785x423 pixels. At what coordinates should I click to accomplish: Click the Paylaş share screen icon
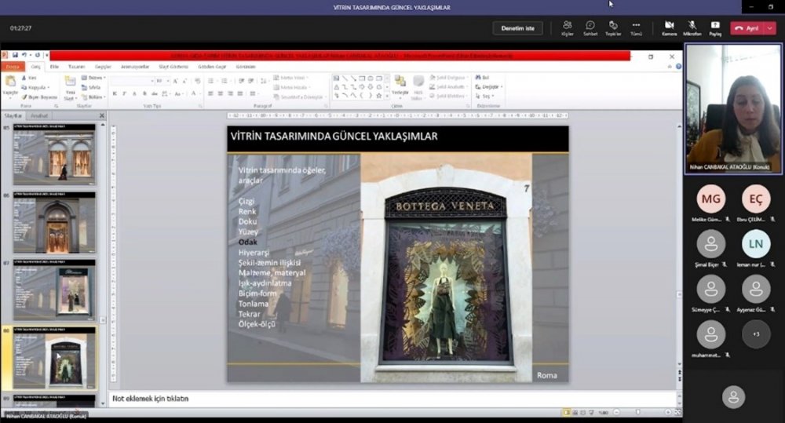tap(715, 28)
